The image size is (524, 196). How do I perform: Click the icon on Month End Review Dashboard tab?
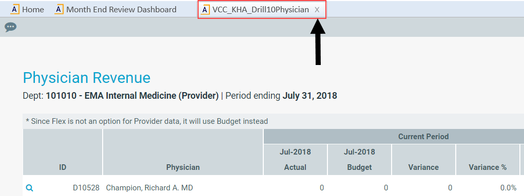59,9
